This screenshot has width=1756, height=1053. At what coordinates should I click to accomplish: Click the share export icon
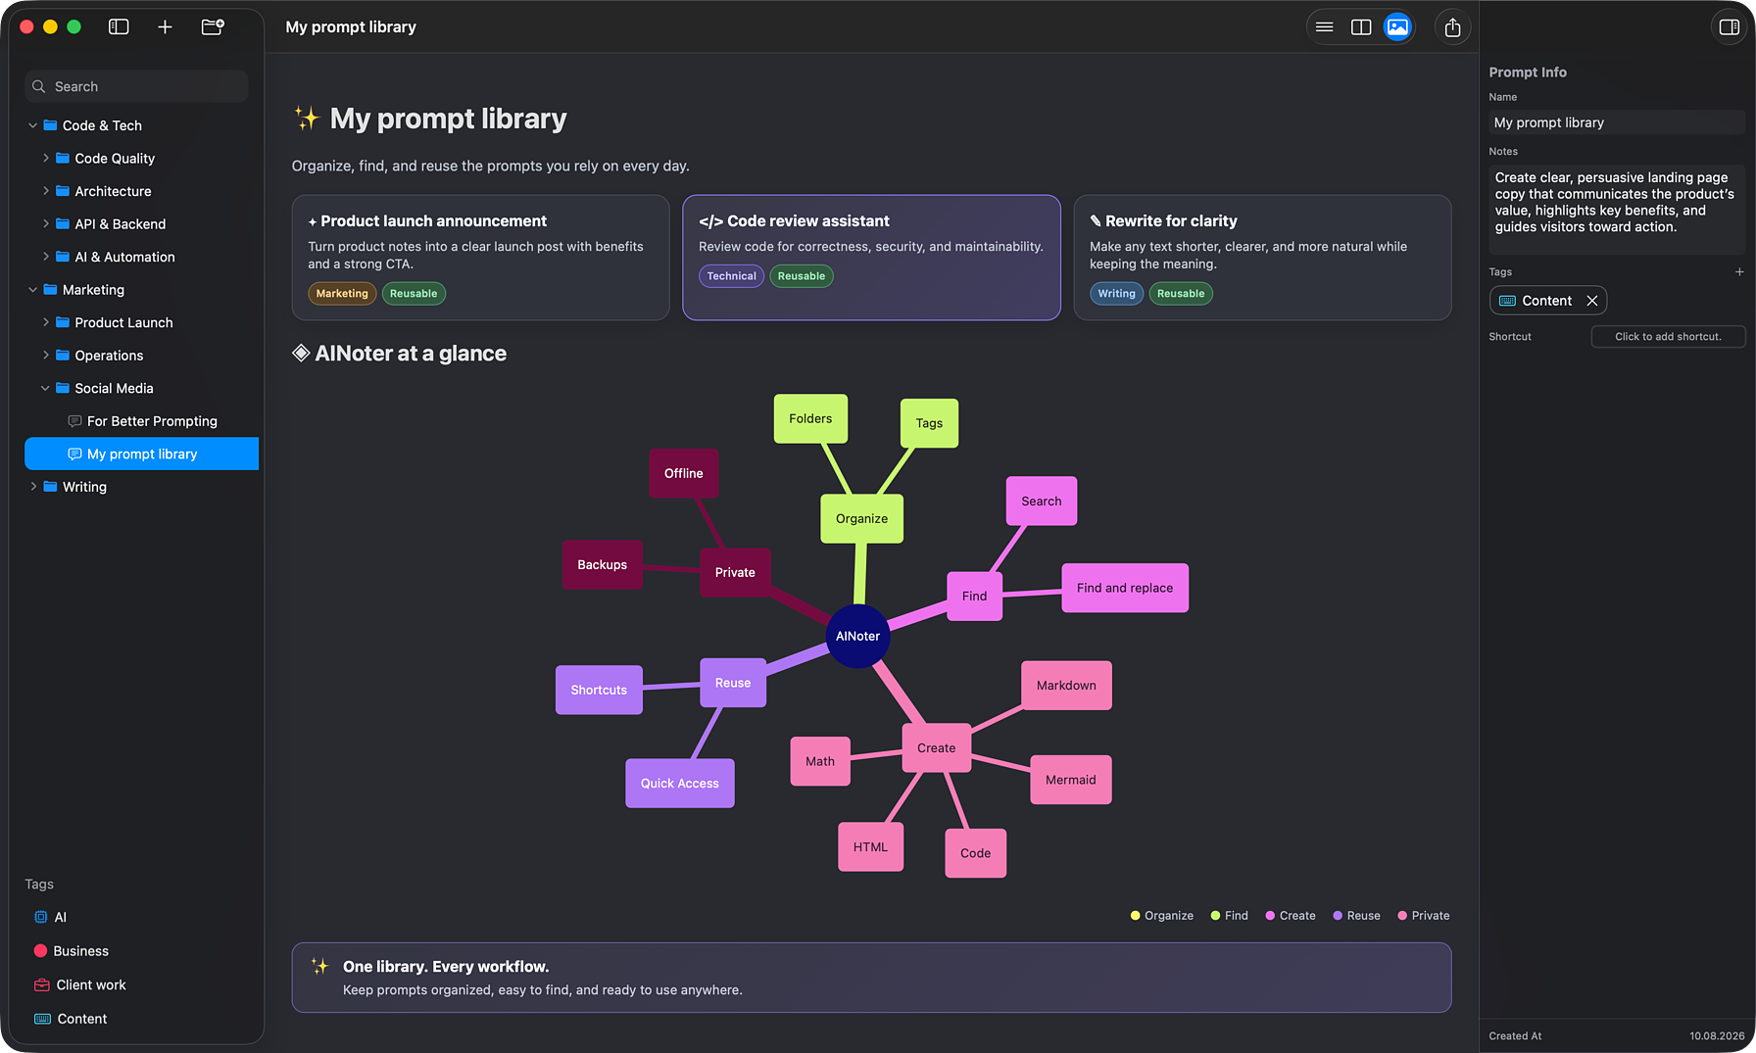(x=1452, y=27)
